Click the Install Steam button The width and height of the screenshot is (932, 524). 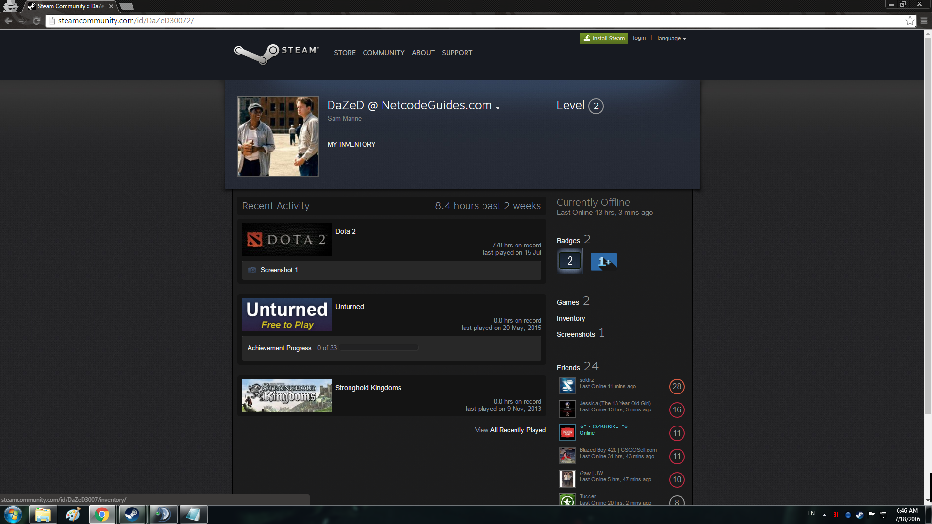[603, 38]
